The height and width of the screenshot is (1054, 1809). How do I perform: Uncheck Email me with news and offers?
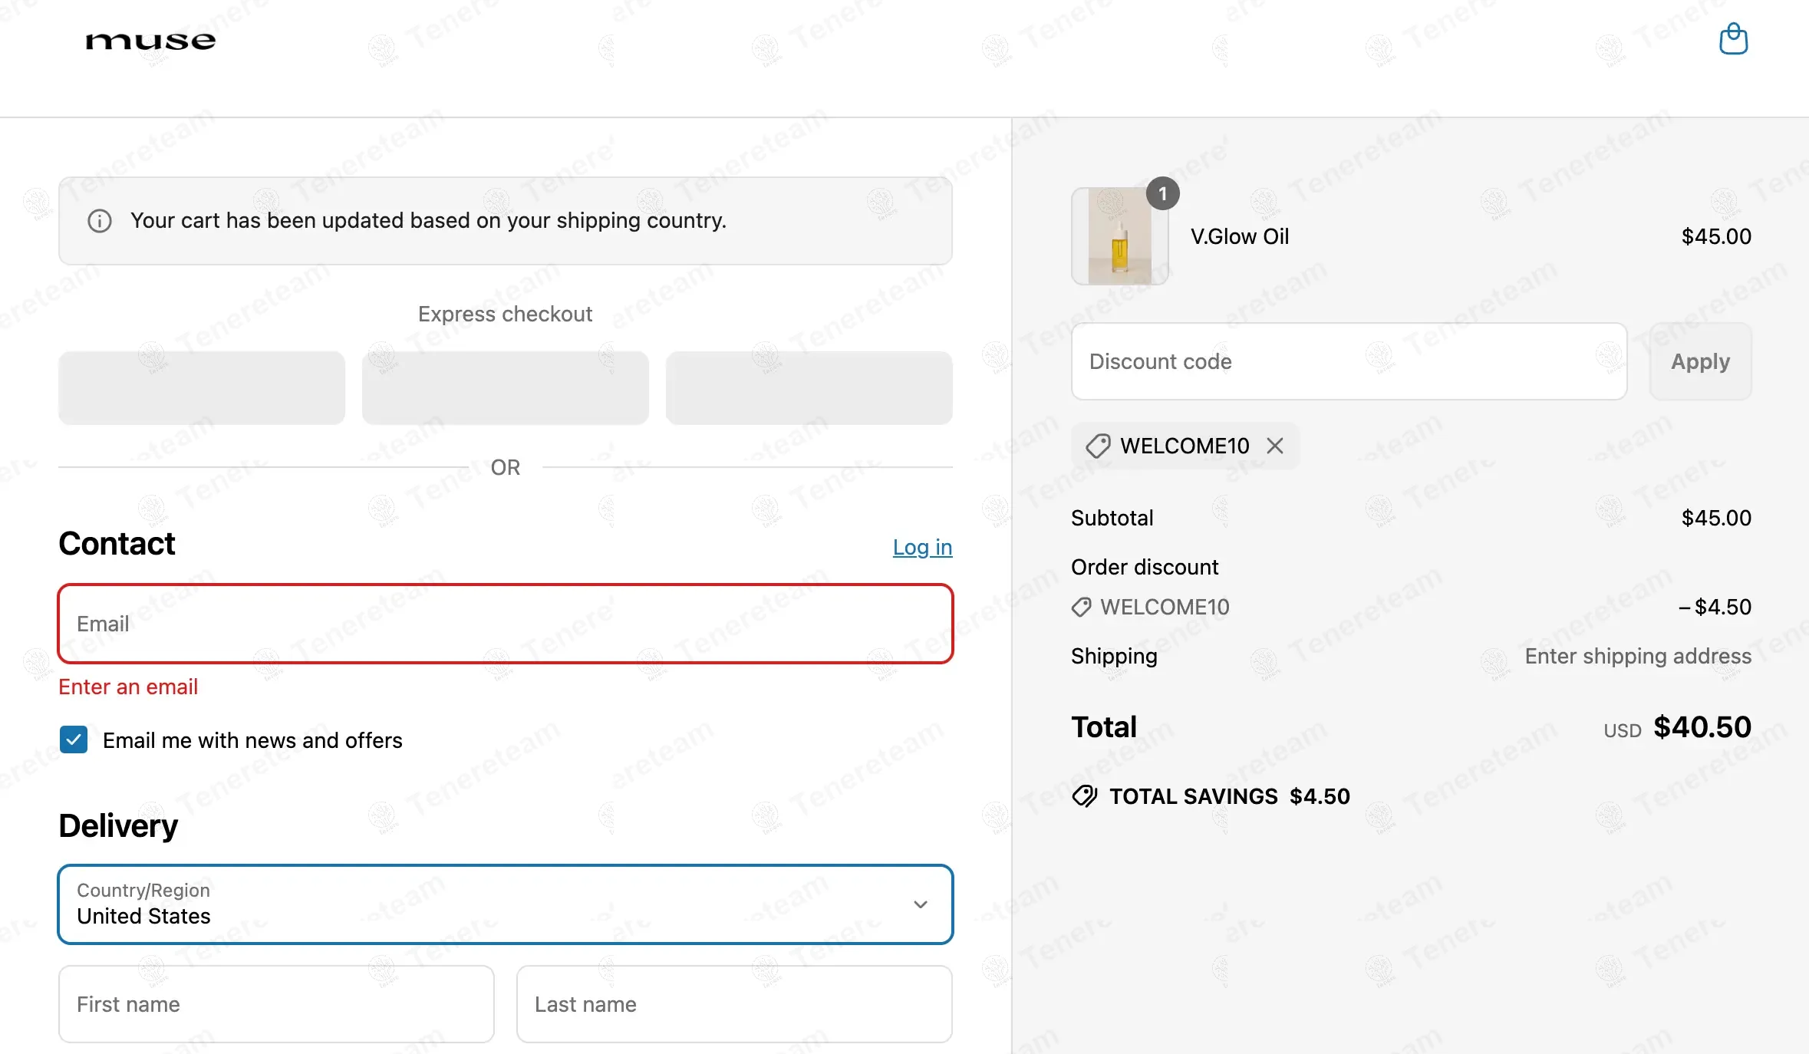pyautogui.click(x=74, y=740)
